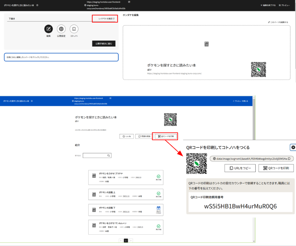Click the 問題を報告 button
Image resolution: width=296 pixels, height=246 pixels.
[144, 136]
